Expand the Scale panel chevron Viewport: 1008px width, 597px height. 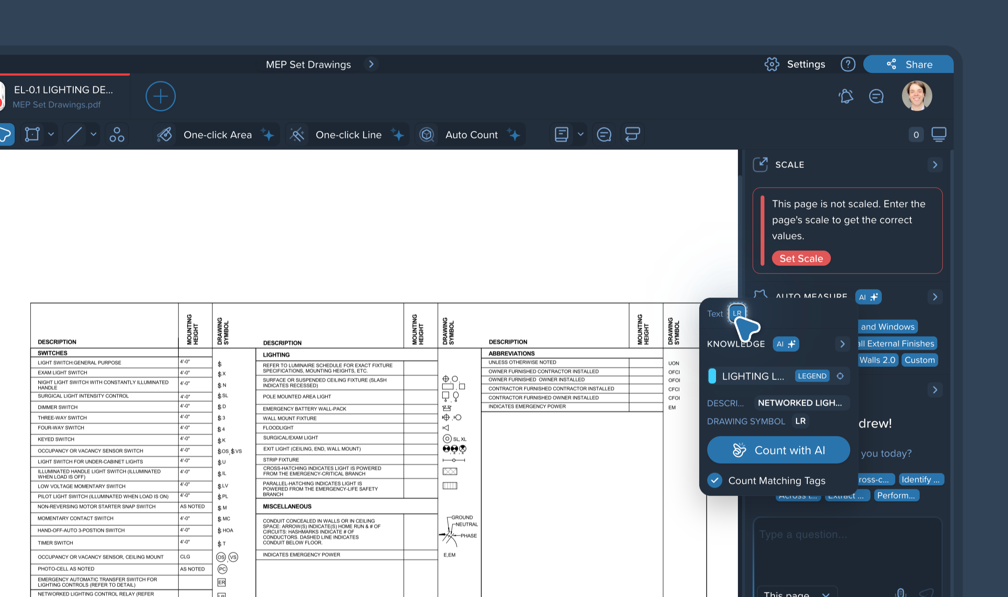pyautogui.click(x=935, y=165)
